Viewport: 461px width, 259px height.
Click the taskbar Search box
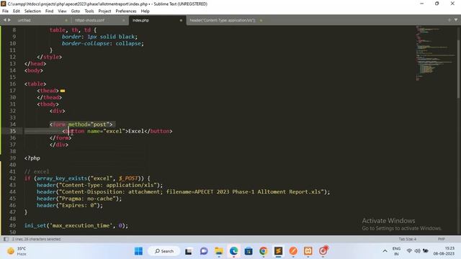pos(164,251)
